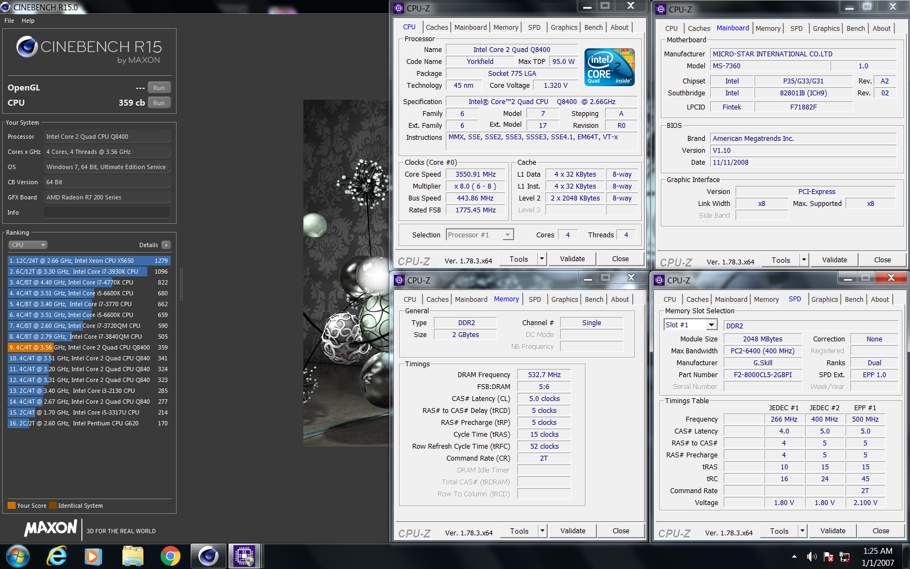Switch to Caches tab in top-left CPU-Z
Screen dimensions: 910x569
(x=437, y=28)
